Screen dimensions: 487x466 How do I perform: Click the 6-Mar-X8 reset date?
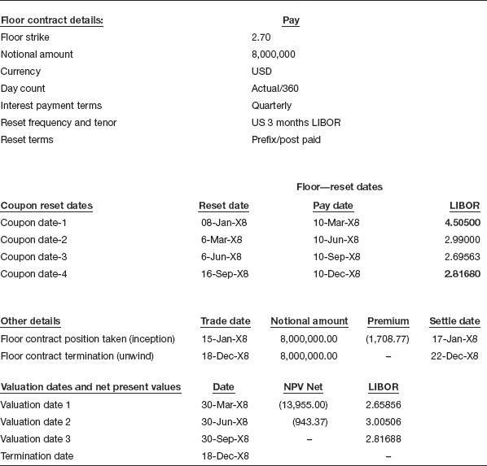coord(222,240)
